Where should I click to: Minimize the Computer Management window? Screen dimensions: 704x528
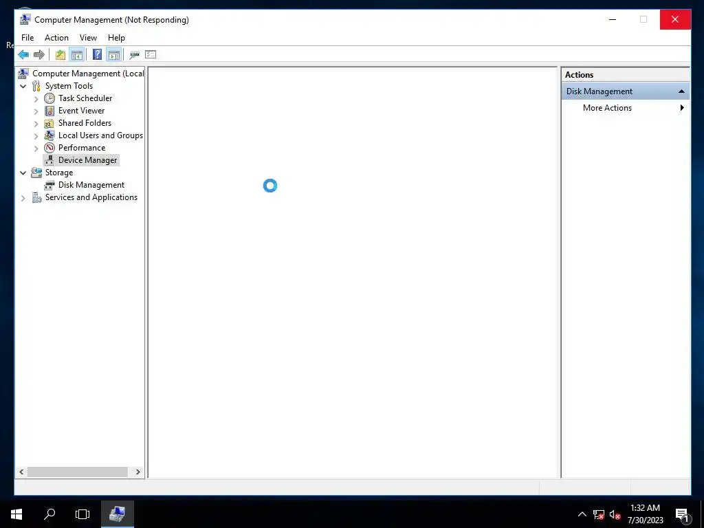pyautogui.click(x=613, y=19)
